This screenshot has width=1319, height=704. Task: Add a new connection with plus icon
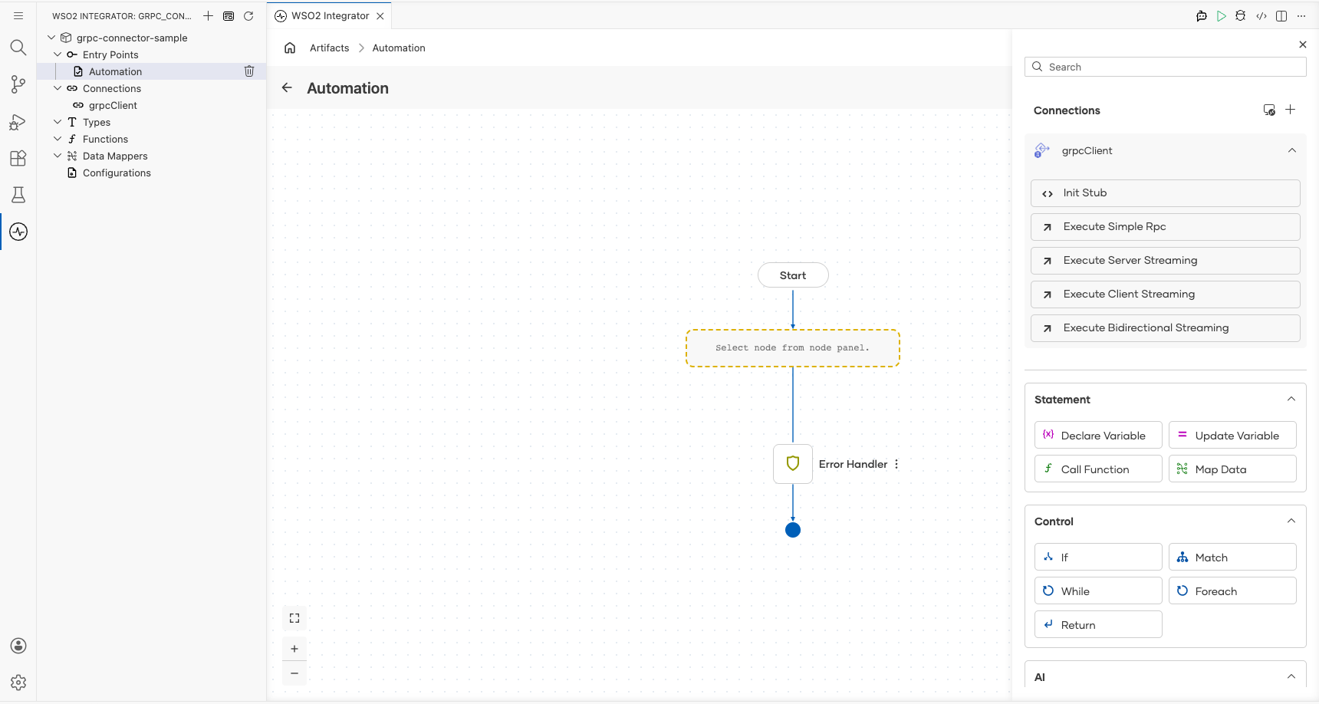pos(1291,110)
